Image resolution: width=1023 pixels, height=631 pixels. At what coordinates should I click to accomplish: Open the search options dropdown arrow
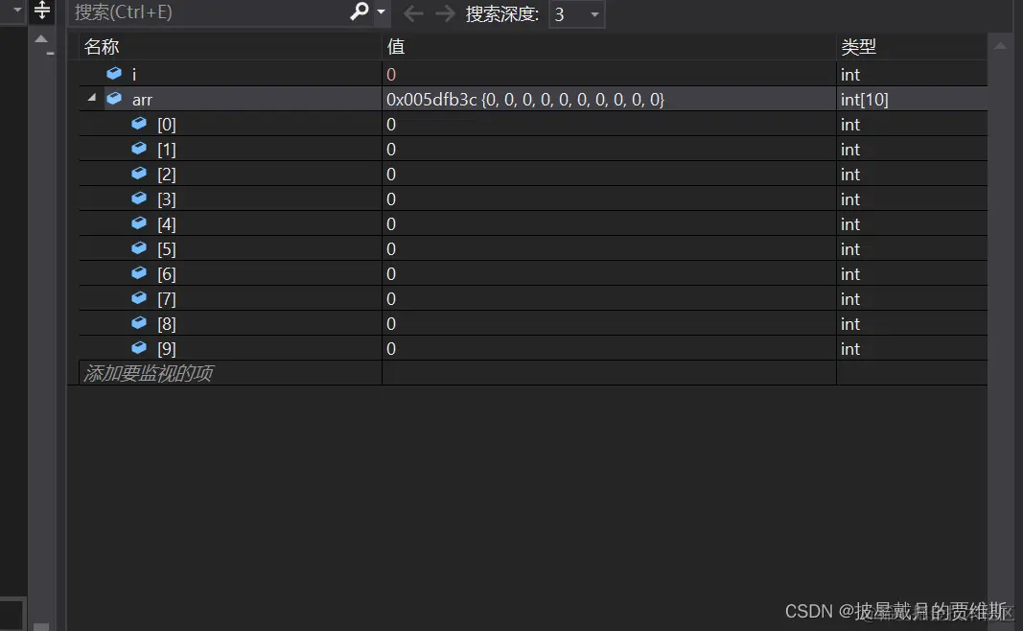point(381,12)
